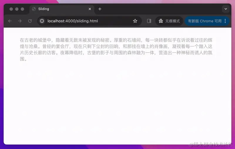Click the text '在古老的城堡中'
This screenshot has width=235, height=149.
[36, 40]
